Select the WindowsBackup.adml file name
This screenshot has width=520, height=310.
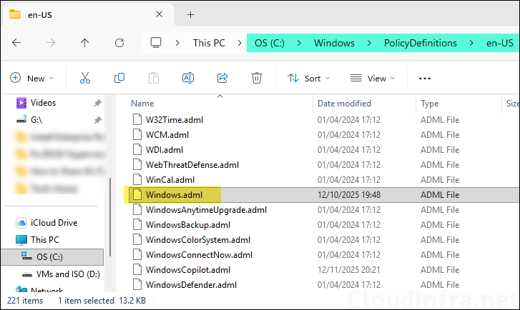(188, 224)
